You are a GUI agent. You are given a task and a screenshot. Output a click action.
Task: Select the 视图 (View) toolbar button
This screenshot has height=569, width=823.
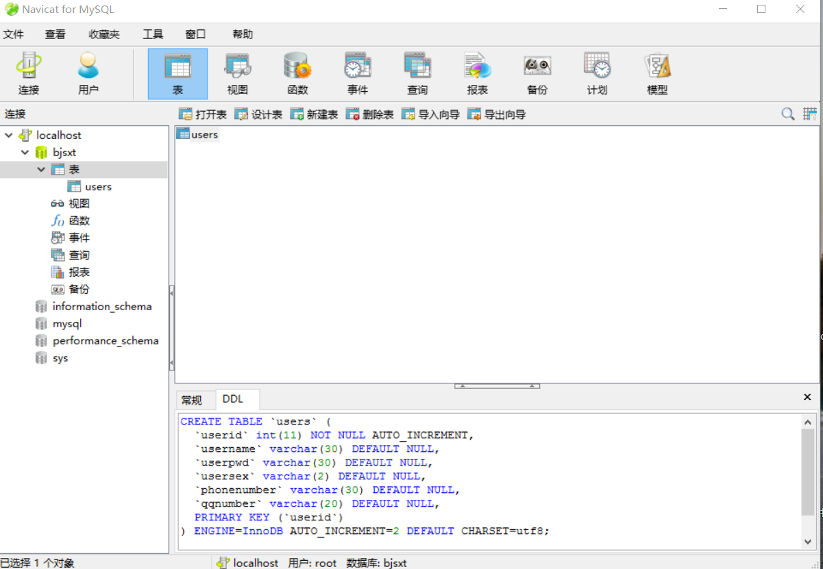click(x=237, y=74)
